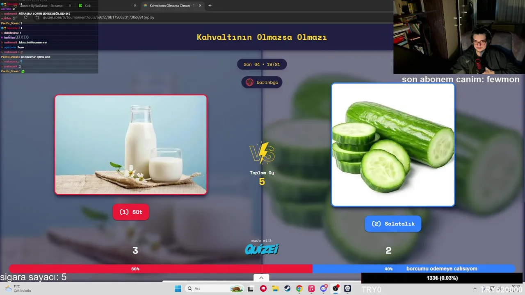Open Task View on the taskbar

tap(251, 288)
